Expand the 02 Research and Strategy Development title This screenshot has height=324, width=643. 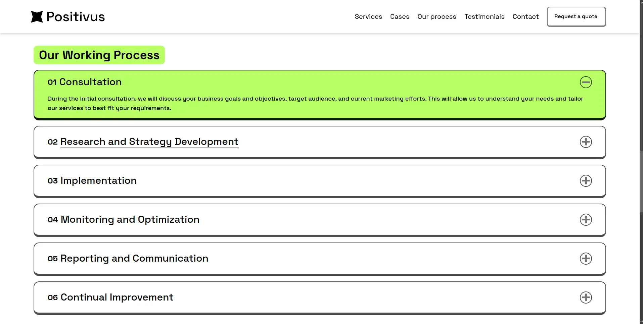click(x=149, y=142)
